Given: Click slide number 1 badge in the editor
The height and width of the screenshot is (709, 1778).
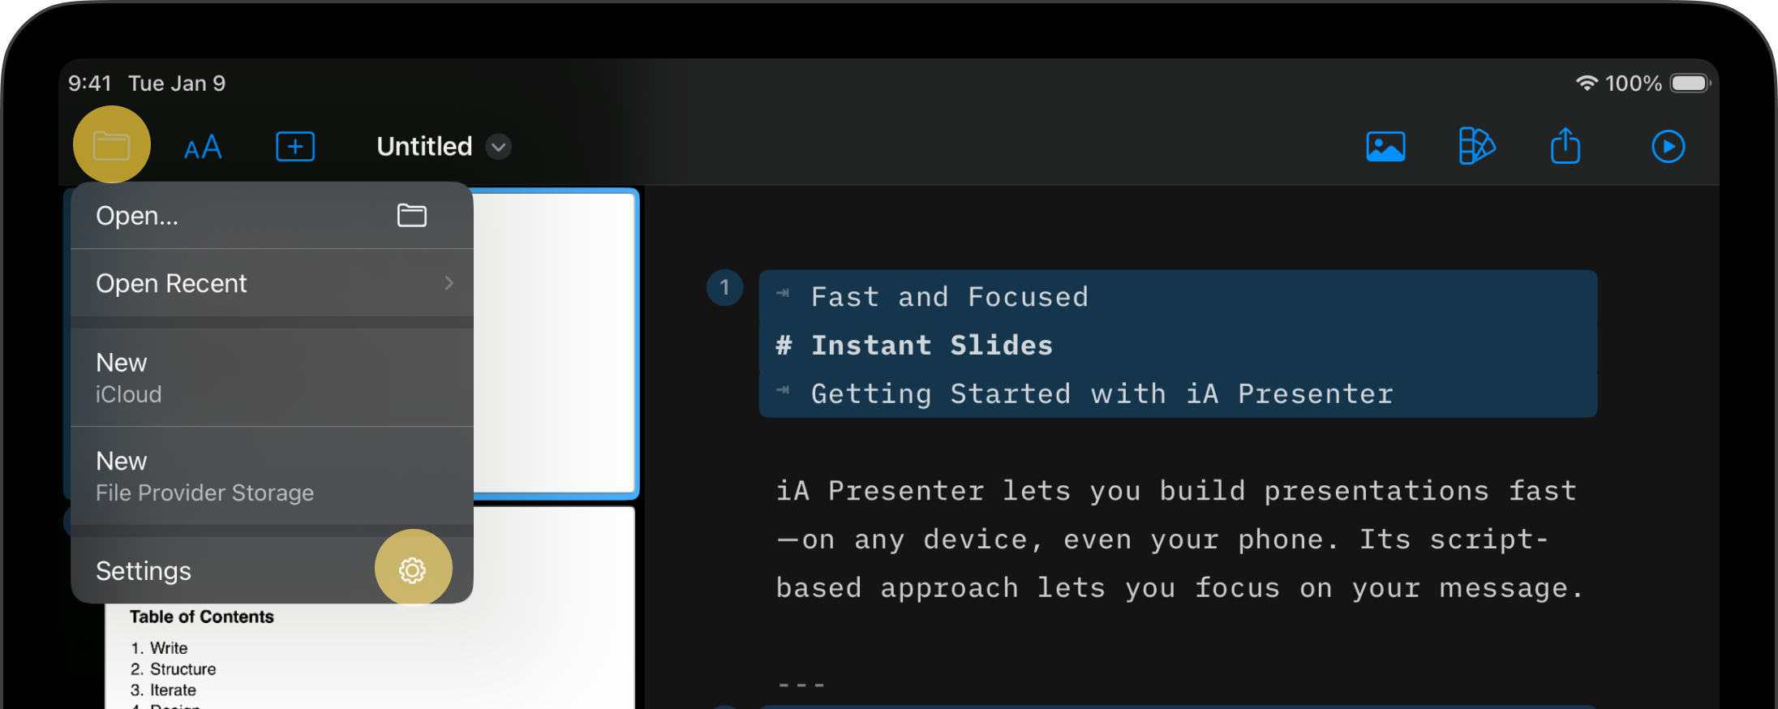Looking at the screenshot, I should click(x=724, y=288).
